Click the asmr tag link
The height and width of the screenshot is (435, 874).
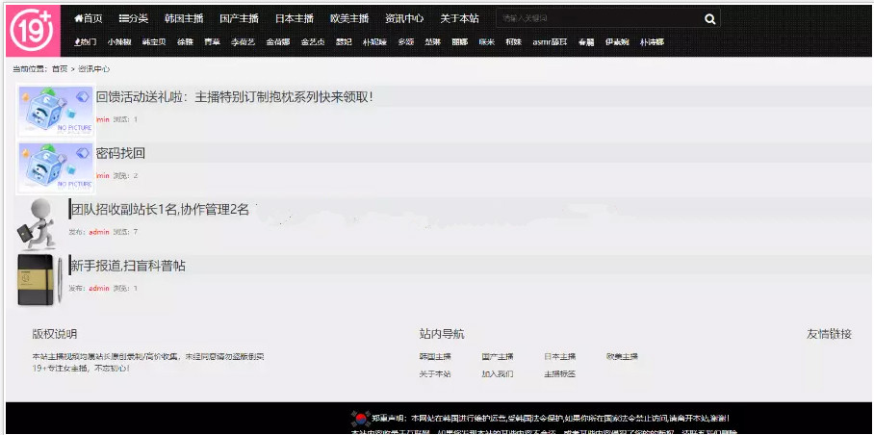click(552, 42)
